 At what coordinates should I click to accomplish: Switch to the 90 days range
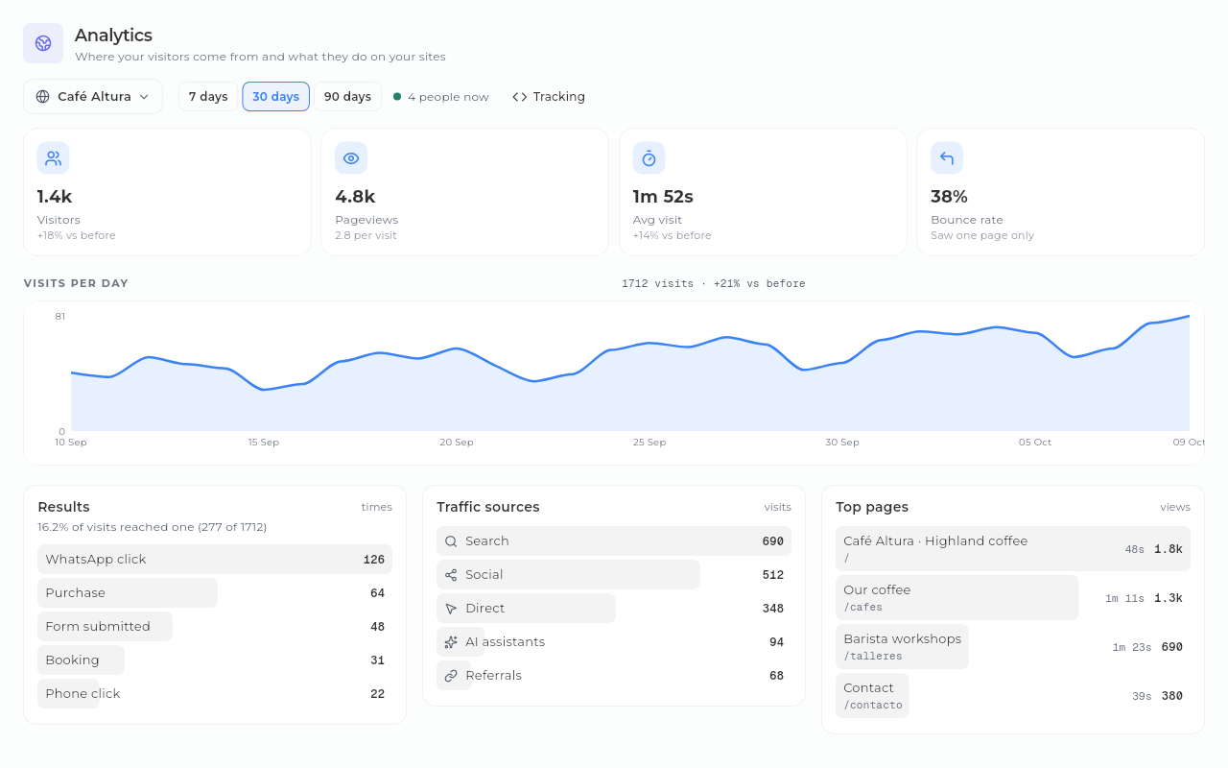point(347,97)
